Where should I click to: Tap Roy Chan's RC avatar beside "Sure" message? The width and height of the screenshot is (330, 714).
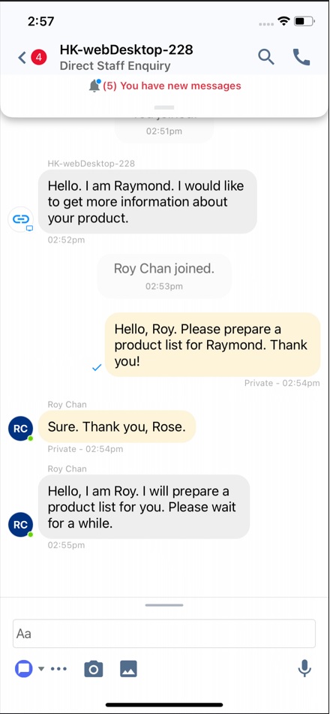20,429
